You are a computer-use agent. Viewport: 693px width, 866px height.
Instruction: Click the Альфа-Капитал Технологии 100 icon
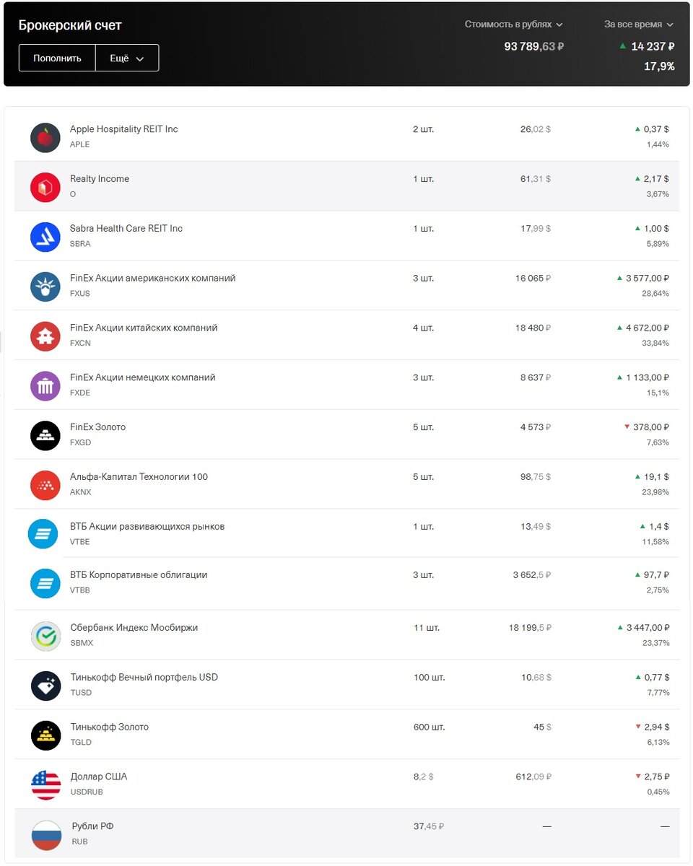tap(45, 485)
